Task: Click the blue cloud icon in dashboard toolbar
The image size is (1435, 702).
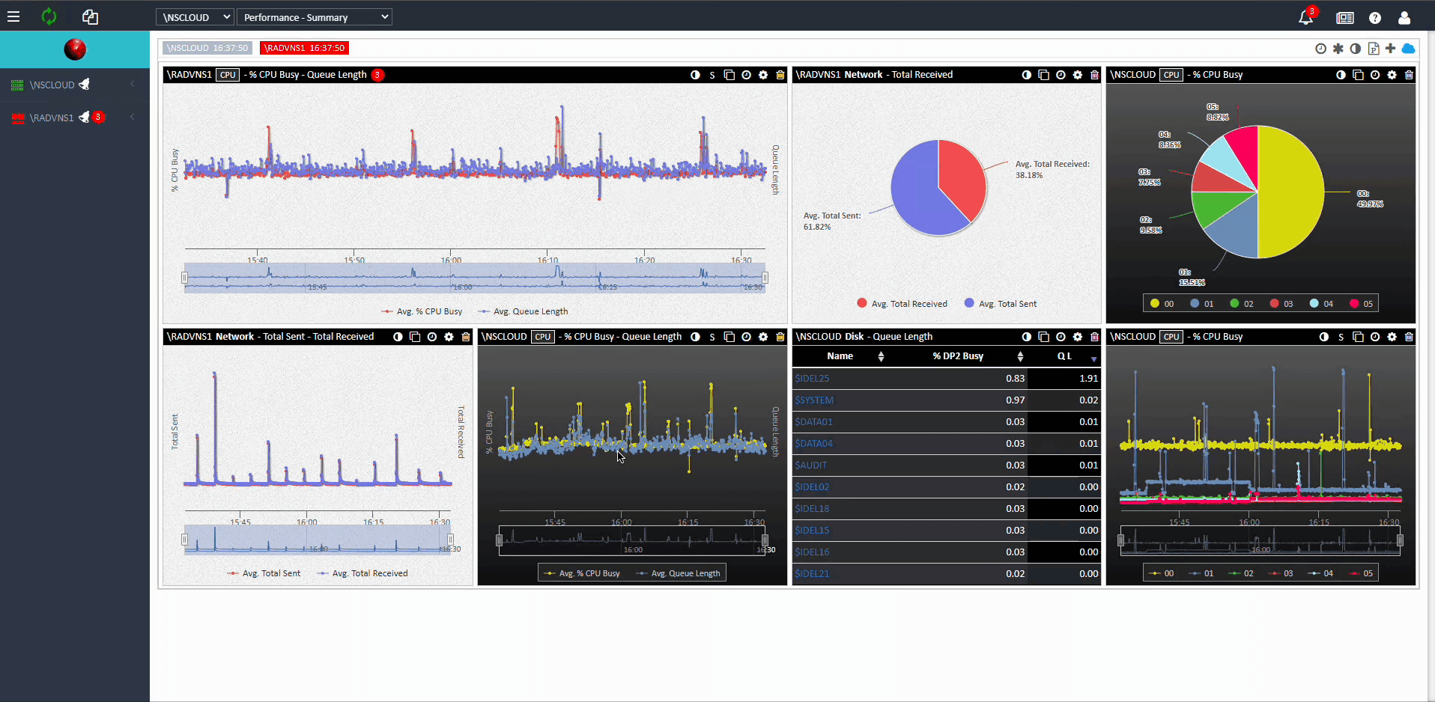Action: (x=1408, y=49)
